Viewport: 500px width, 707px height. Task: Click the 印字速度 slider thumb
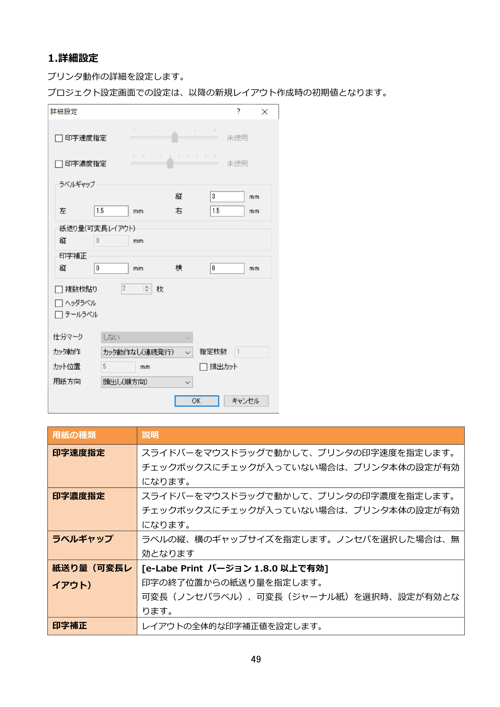coord(174,137)
